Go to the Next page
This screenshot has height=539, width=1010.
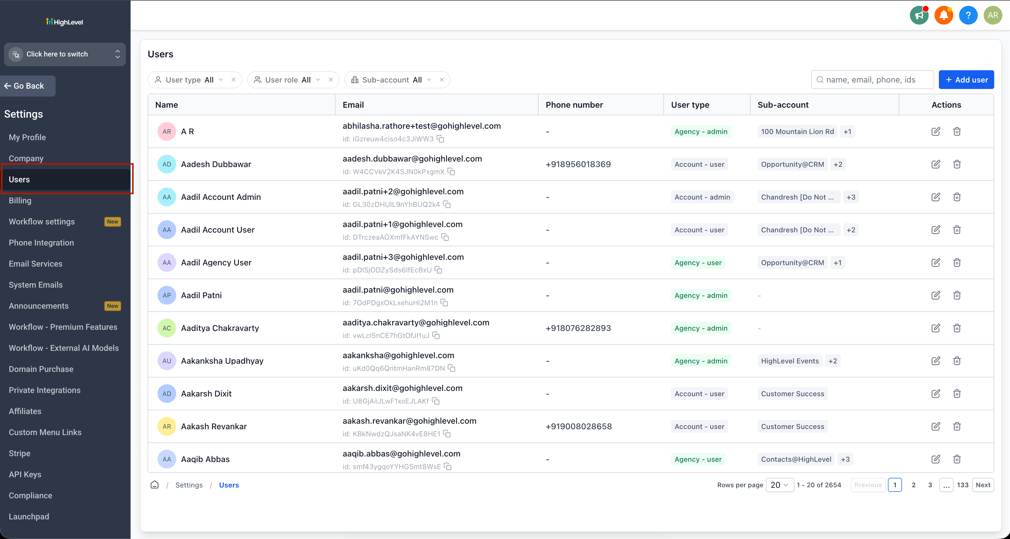[x=983, y=485]
